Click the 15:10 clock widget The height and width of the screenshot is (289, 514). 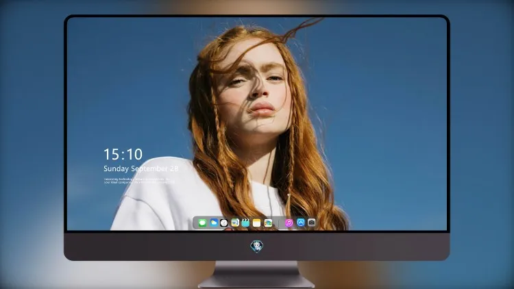123,154
